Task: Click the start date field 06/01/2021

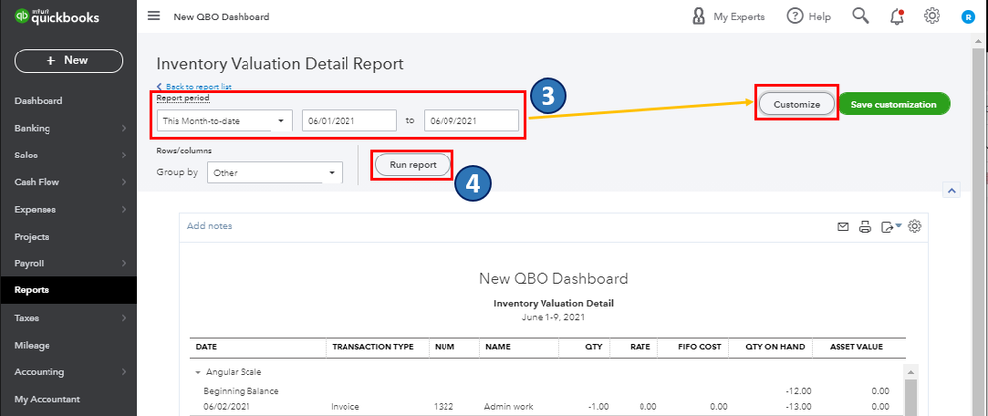Action: point(349,121)
